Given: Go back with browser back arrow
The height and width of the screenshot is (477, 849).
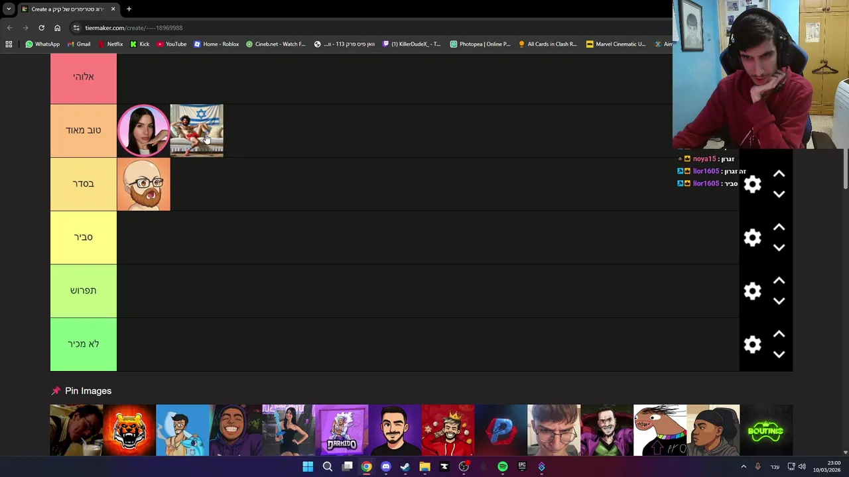Looking at the screenshot, I should tap(9, 28).
